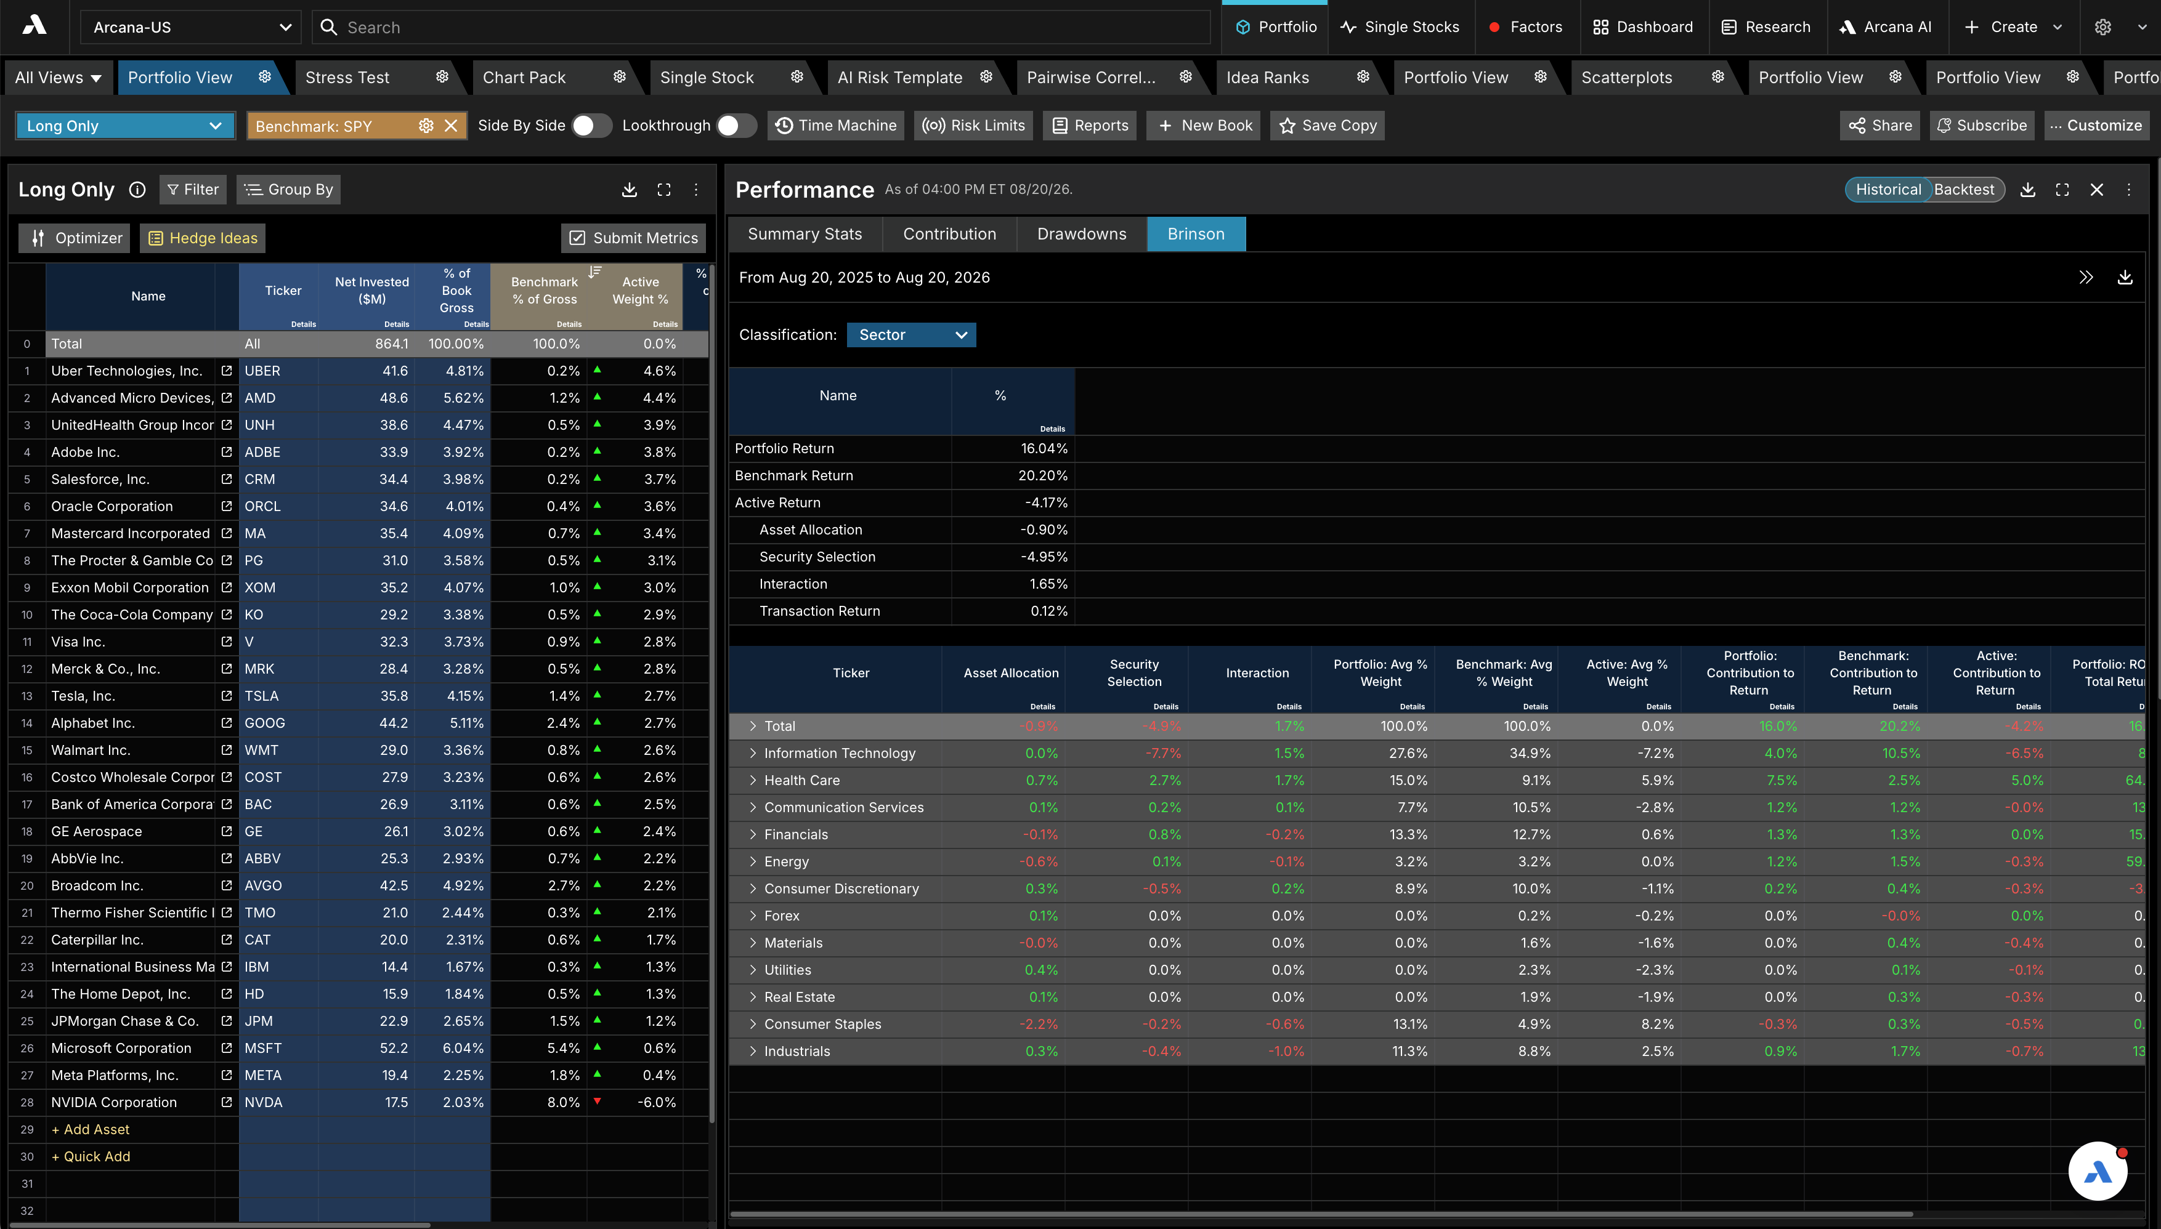Open the Single Stocks top menu
2161x1229 pixels.
pyautogui.click(x=1400, y=27)
